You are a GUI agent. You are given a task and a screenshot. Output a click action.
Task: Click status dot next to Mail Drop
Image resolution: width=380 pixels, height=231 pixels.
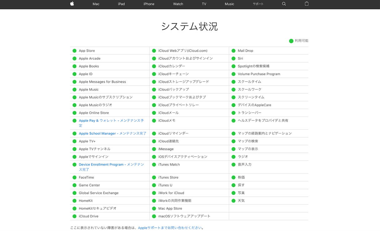pos(233,51)
